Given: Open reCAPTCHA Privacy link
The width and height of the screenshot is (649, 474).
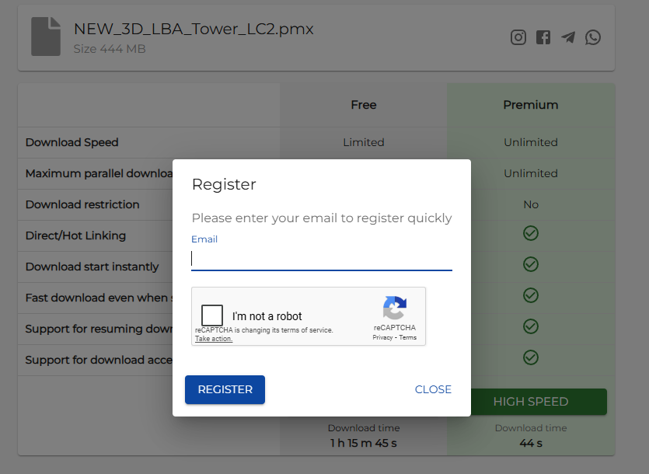Looking at the screenshot, I should coord(382,337).
